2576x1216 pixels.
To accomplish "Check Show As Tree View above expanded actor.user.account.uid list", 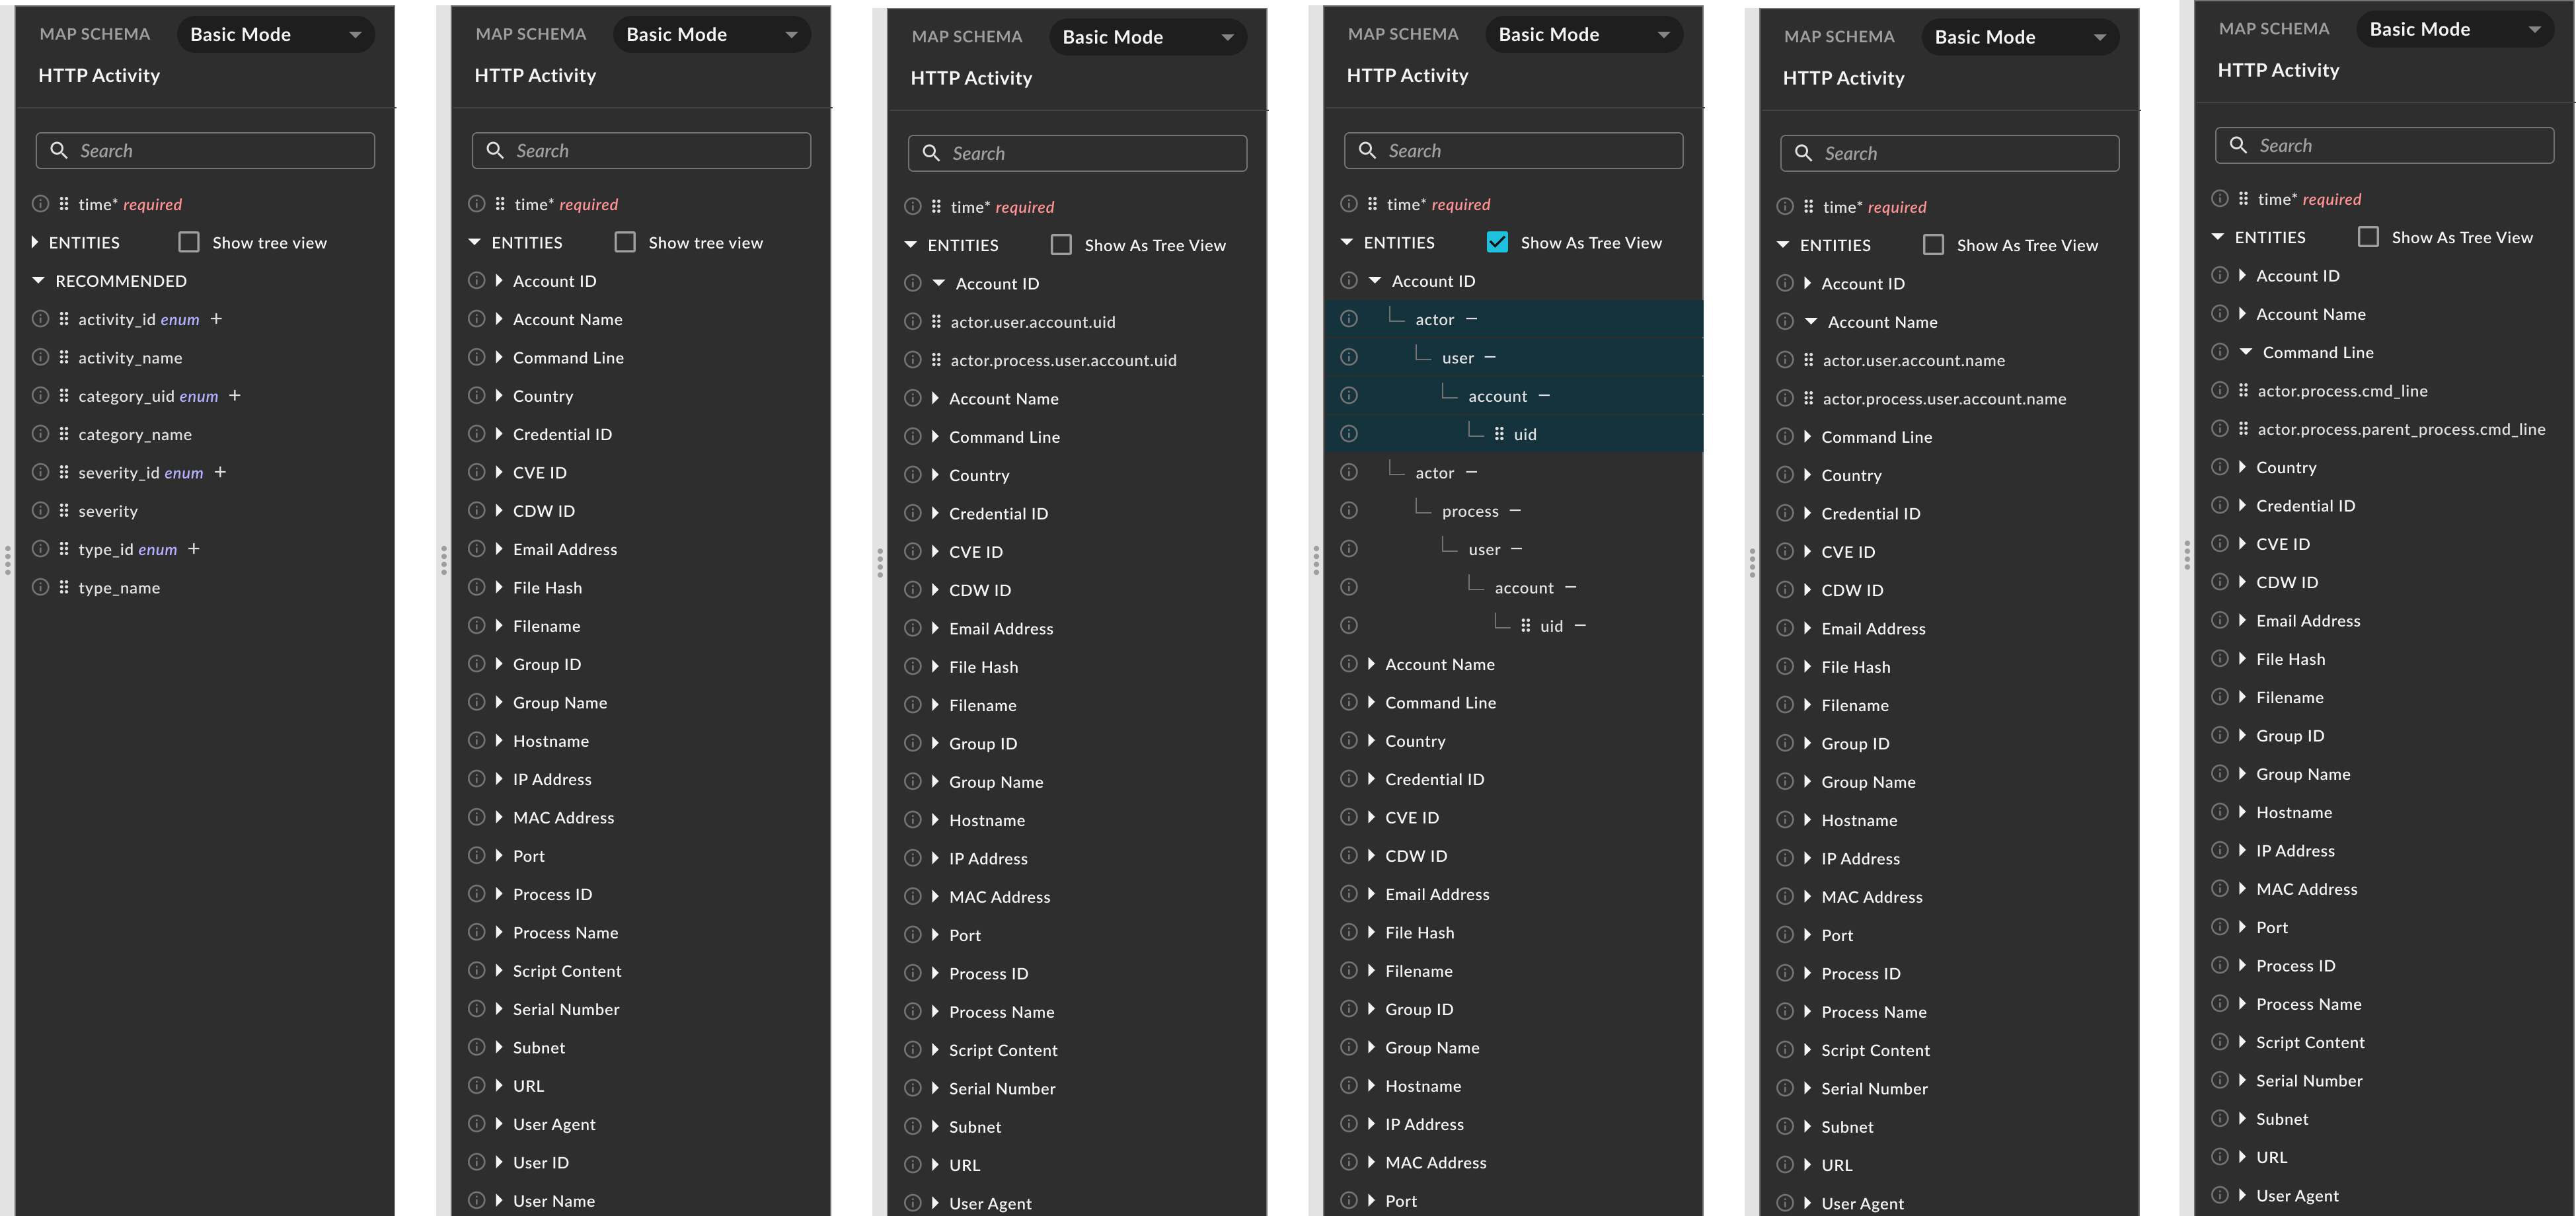I will pos(1061,245).
